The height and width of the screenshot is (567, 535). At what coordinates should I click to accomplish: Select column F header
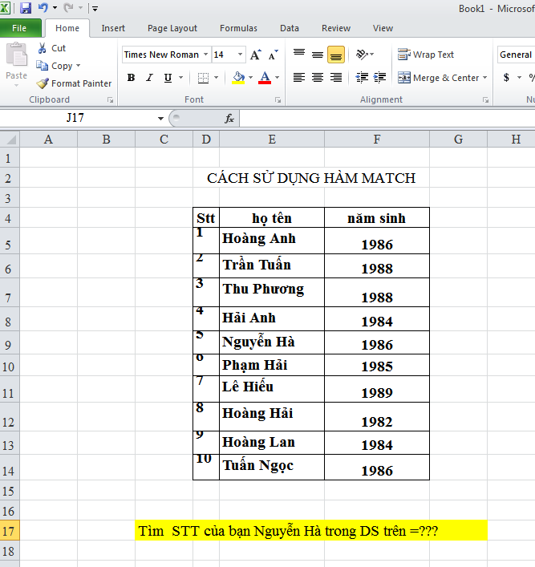point(377,140)
